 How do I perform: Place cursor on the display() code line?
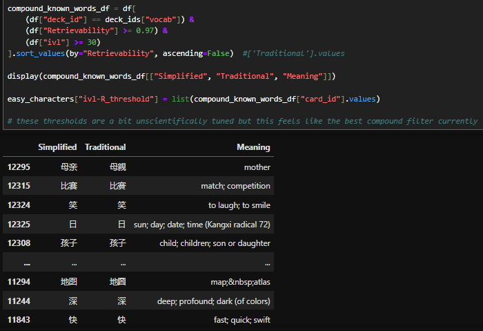pos(172,76)
